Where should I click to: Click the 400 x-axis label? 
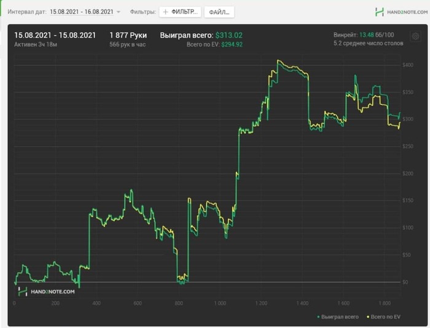pyautogui.click(x=96, y=303)
